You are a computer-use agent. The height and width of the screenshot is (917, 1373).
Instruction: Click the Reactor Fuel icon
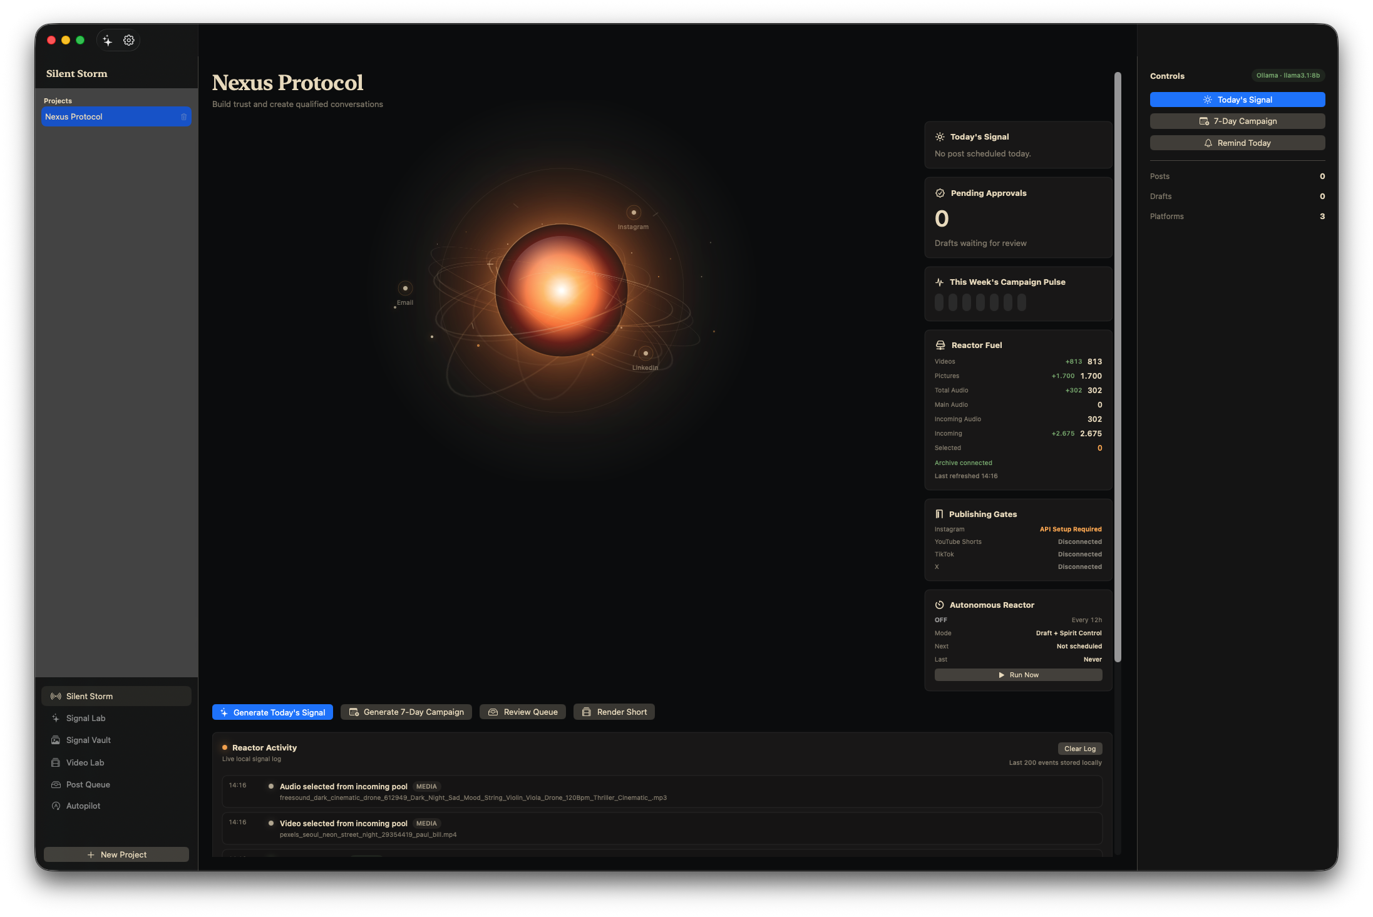(940, 346)
